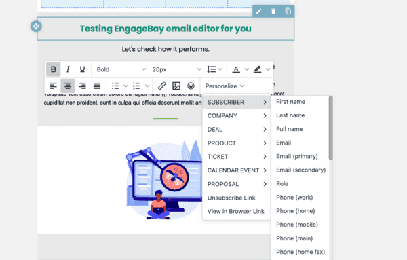Expand bulleted list style options
This screenshot has width=407, height=260.
[x=126, y=86]
